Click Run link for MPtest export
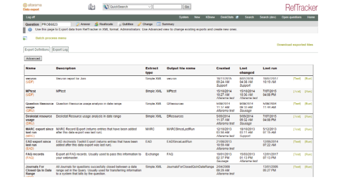341x180 pixels. pyautogui.click(x=308, y=91)
